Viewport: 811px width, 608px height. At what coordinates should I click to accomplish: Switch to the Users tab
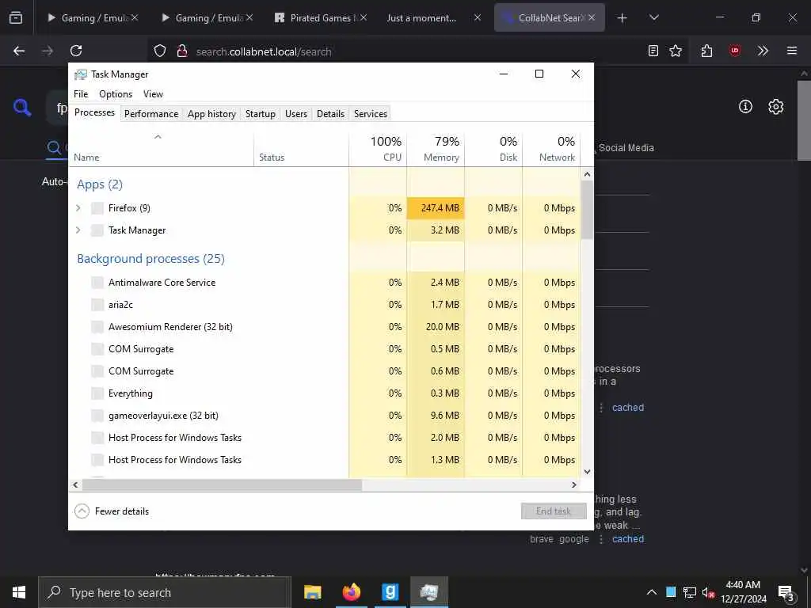coord(296,114)
